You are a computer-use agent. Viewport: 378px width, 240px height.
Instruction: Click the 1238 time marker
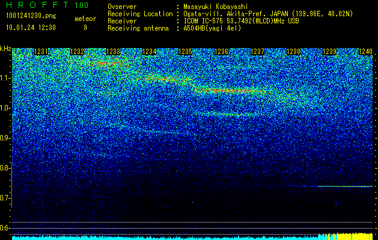(x=294, y=52)
